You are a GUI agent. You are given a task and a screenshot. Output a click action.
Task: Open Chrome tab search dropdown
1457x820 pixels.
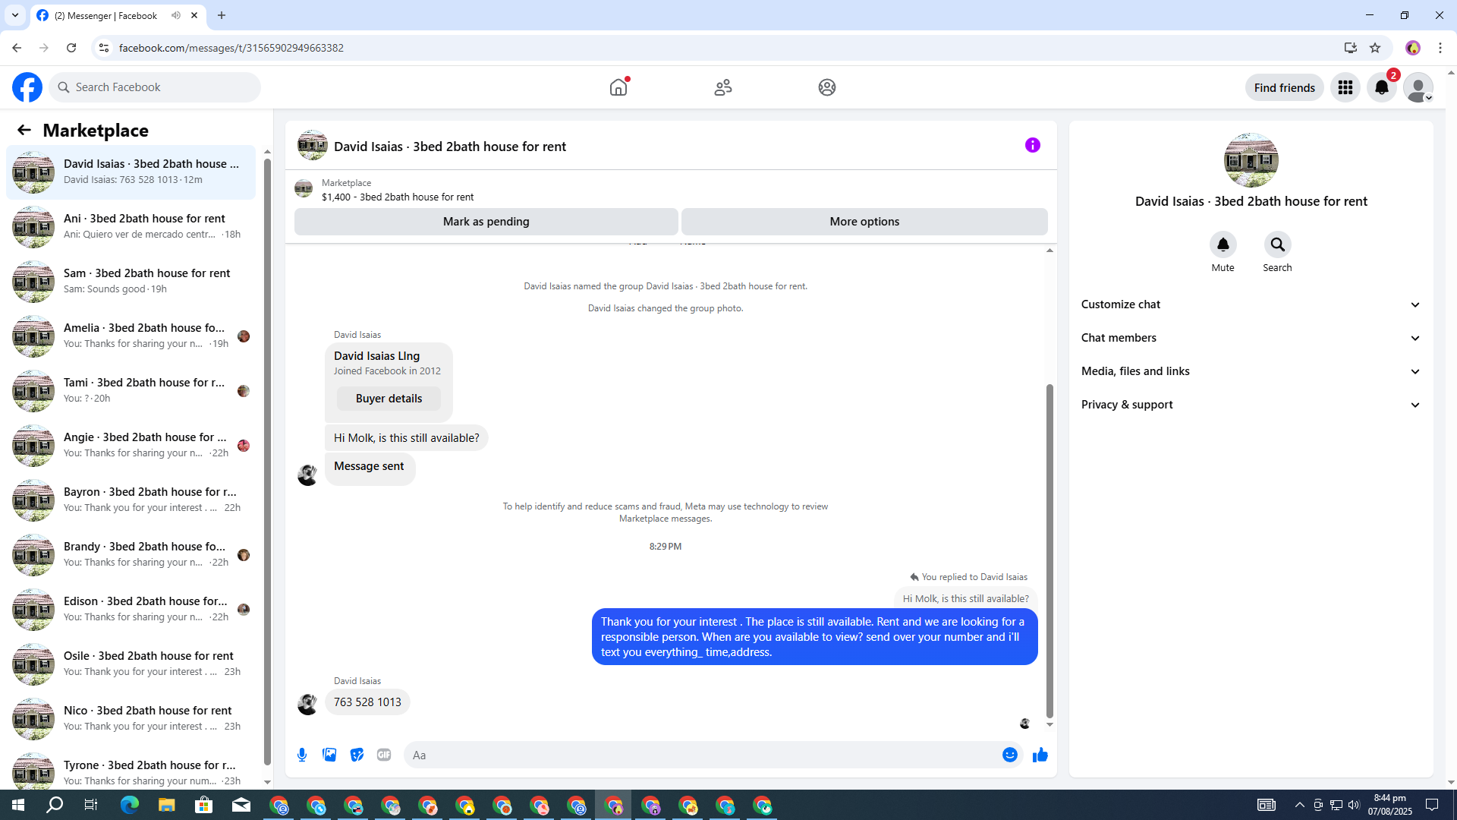[x=15, y=15]
